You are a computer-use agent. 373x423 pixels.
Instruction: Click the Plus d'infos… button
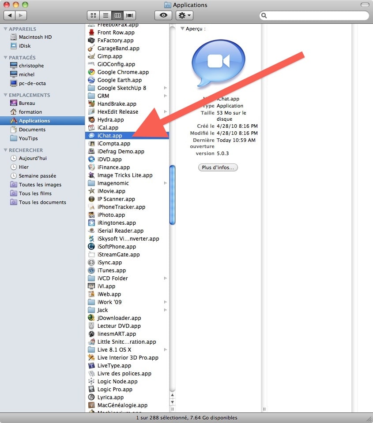pos(218,167)
